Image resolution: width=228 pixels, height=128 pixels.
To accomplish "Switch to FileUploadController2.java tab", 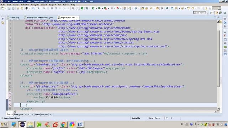I will point(39,18).
